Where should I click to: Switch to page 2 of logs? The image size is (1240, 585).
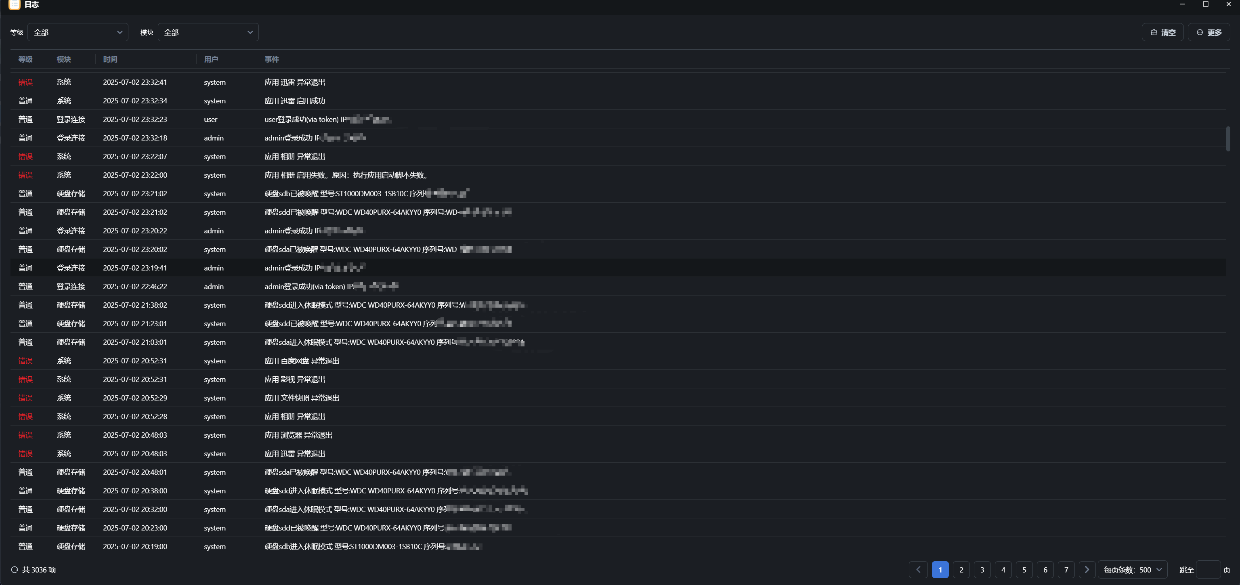coord(961,570)
